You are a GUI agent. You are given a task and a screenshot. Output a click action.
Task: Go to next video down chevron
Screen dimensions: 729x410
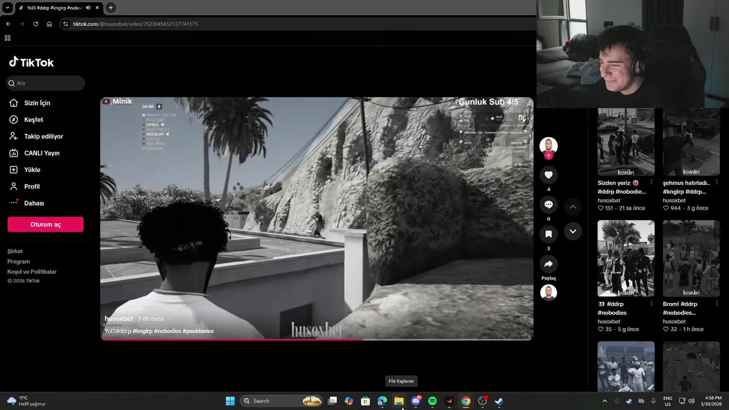[573, 231]
